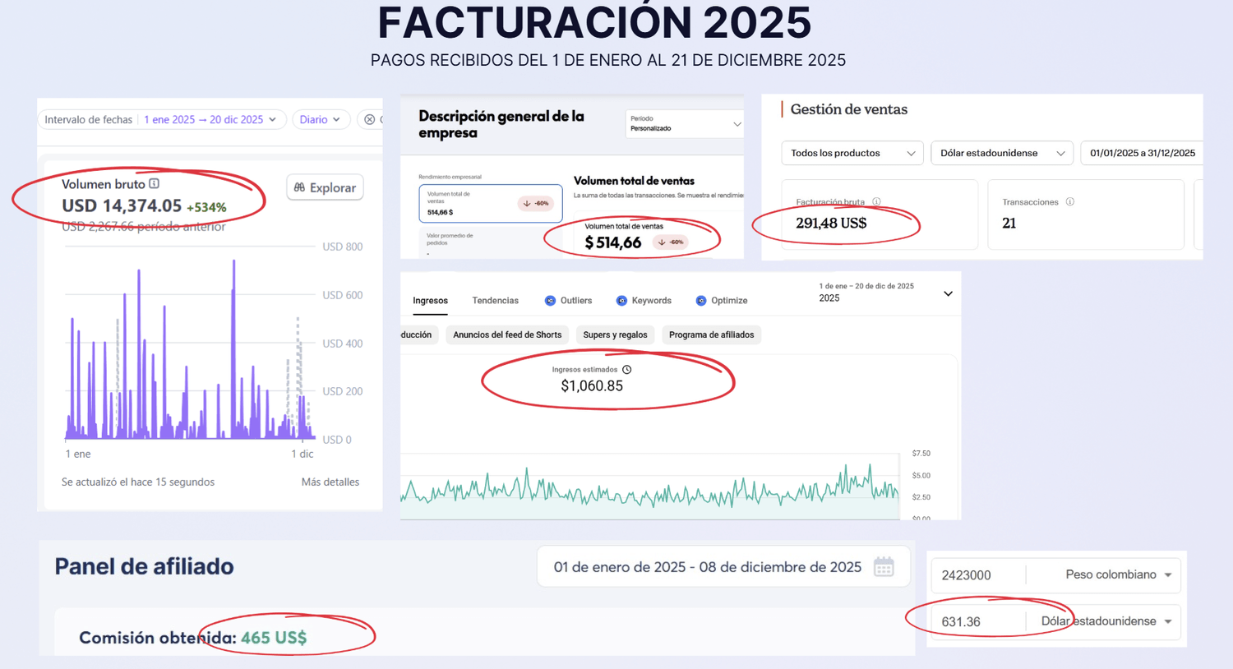Open the calendar icon in Panel de afiliado
Image resolution: width=1233 pixels, height=669 pixels.
click(x=884, y=567)
